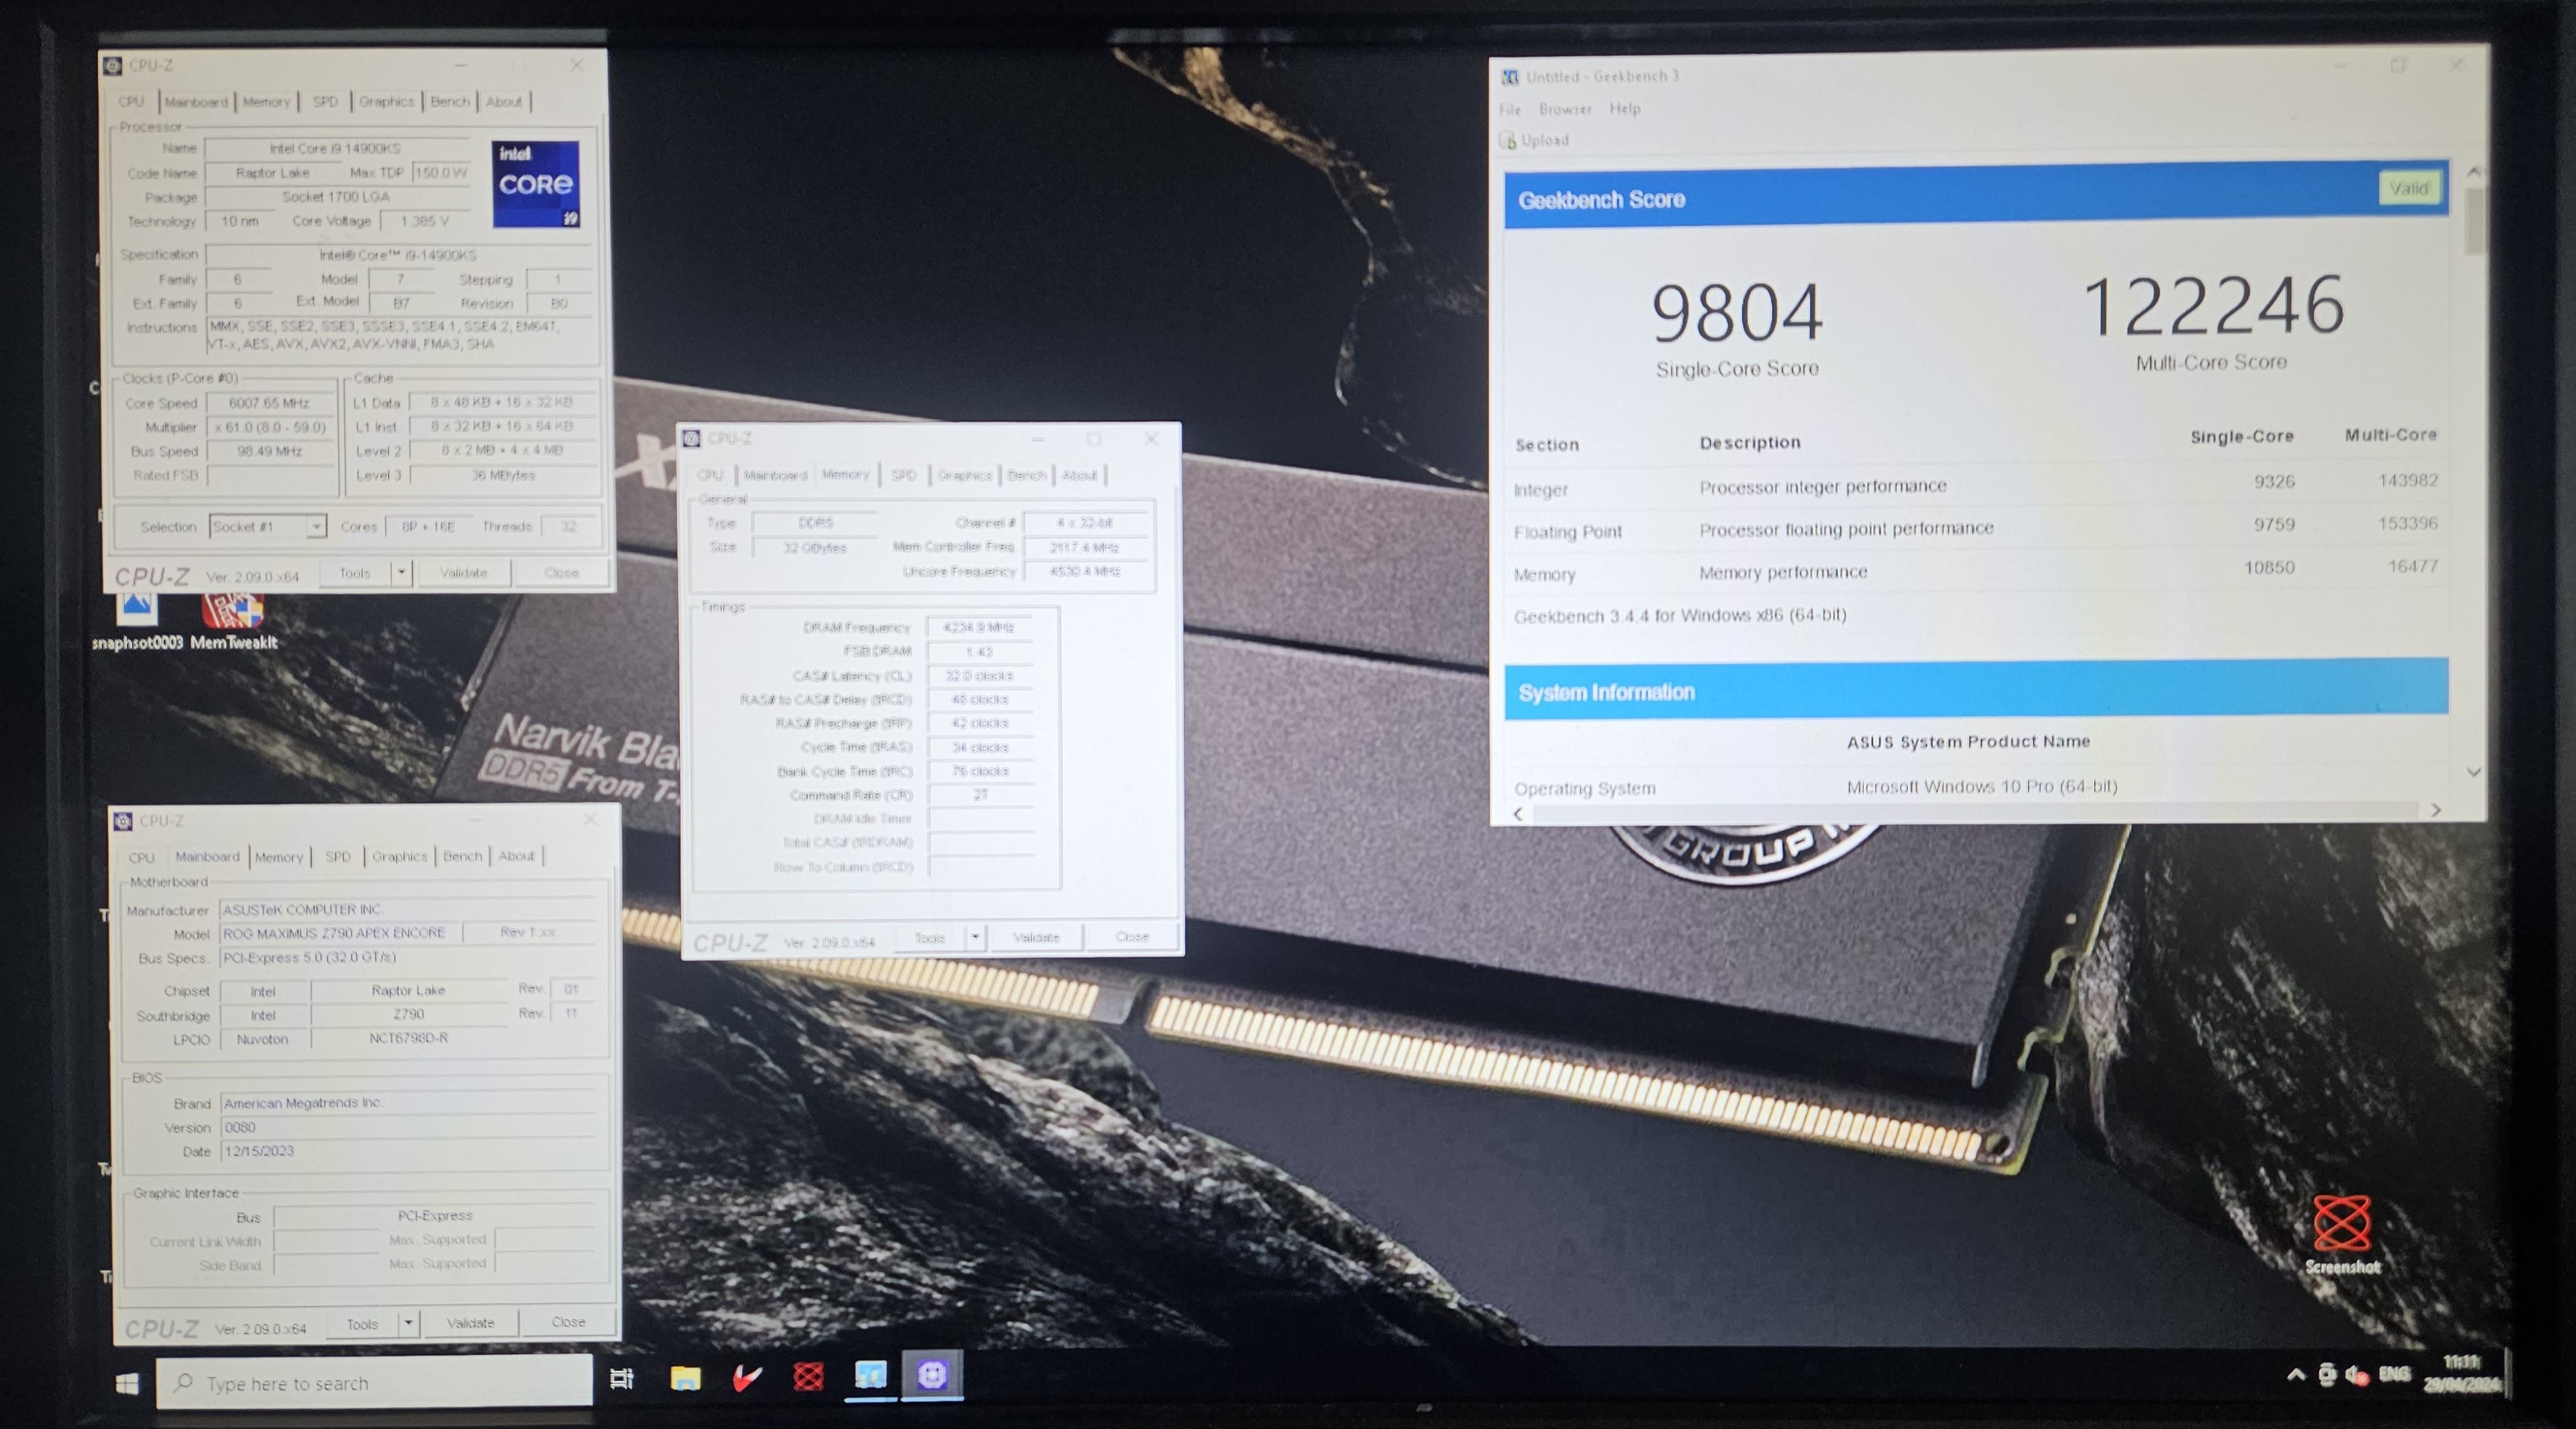Open About tab in processor CPU-Z window
Screen dimensions: 2576x1429
(x=504, y=102)
